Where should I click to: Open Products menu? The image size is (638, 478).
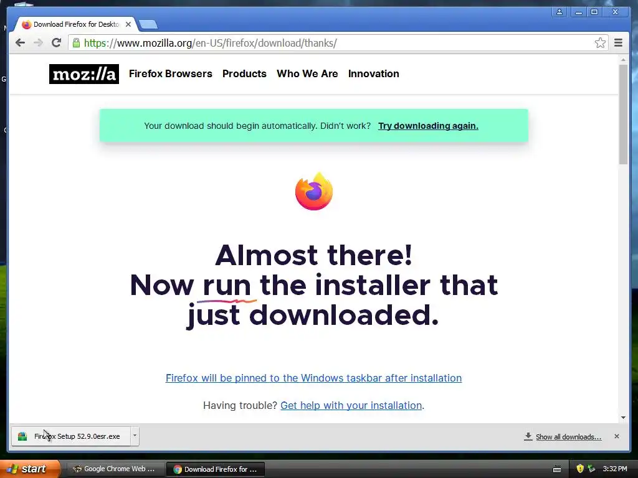[x=244, y=73]
